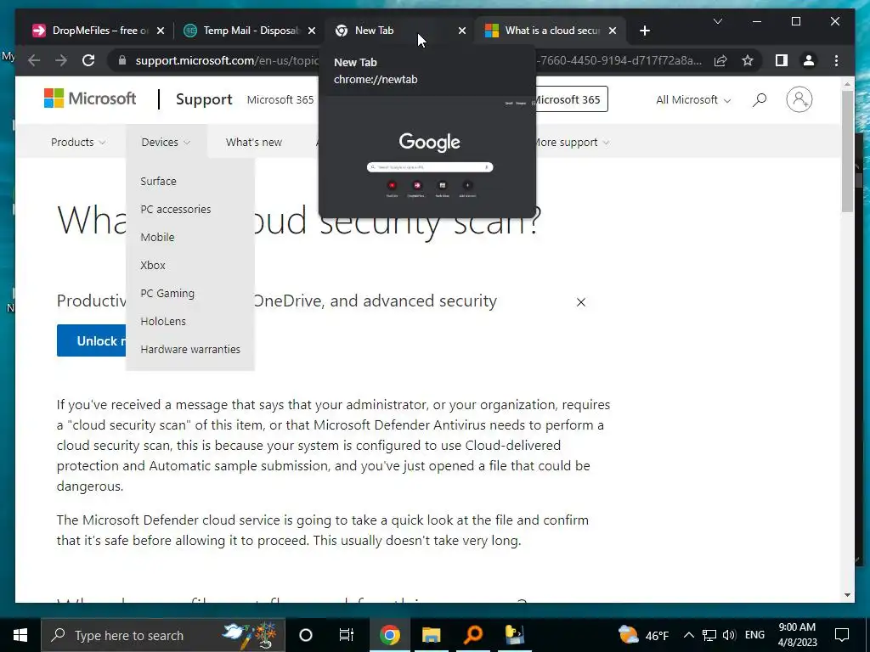
Task: Open the tab search chevron
Action: tap(717, 21)
